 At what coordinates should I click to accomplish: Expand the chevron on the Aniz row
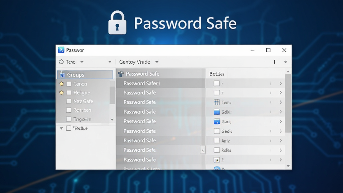coord(281,141)
